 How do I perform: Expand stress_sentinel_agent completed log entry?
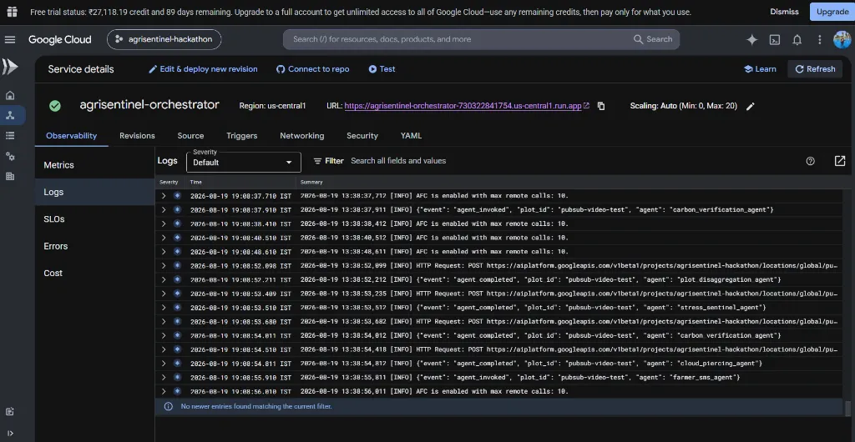(163, 308)
